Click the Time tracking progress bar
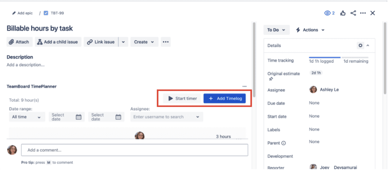 [338, 58]
